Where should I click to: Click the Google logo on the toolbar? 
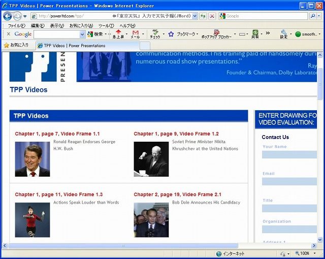point(23,34)
